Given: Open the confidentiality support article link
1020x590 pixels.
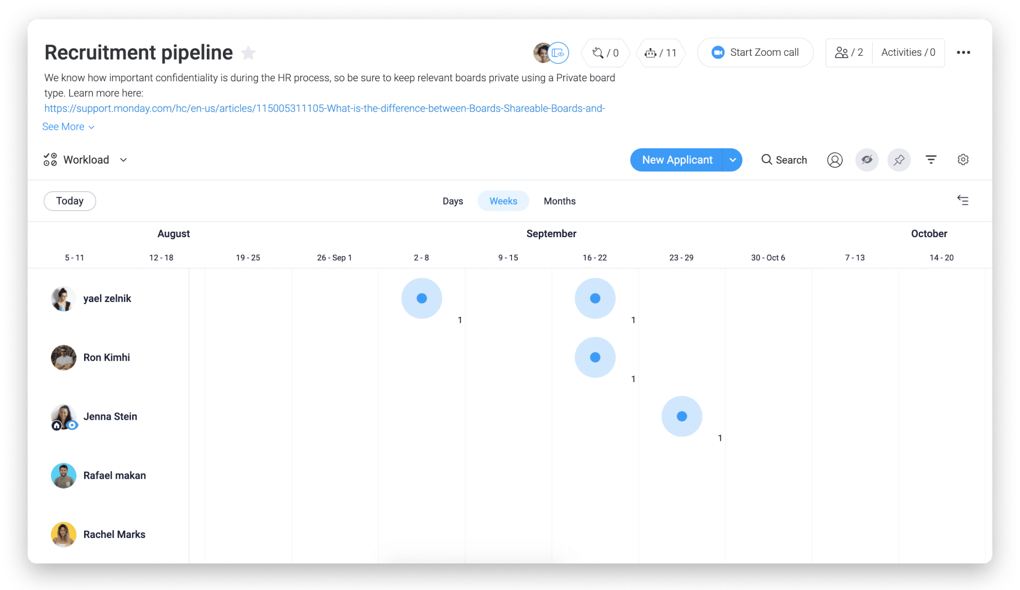Looking at the screenshot, I should click(325, 108).
